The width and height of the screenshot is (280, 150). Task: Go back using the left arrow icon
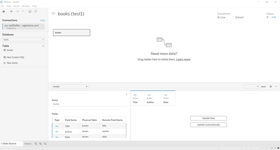pos(12,12)
